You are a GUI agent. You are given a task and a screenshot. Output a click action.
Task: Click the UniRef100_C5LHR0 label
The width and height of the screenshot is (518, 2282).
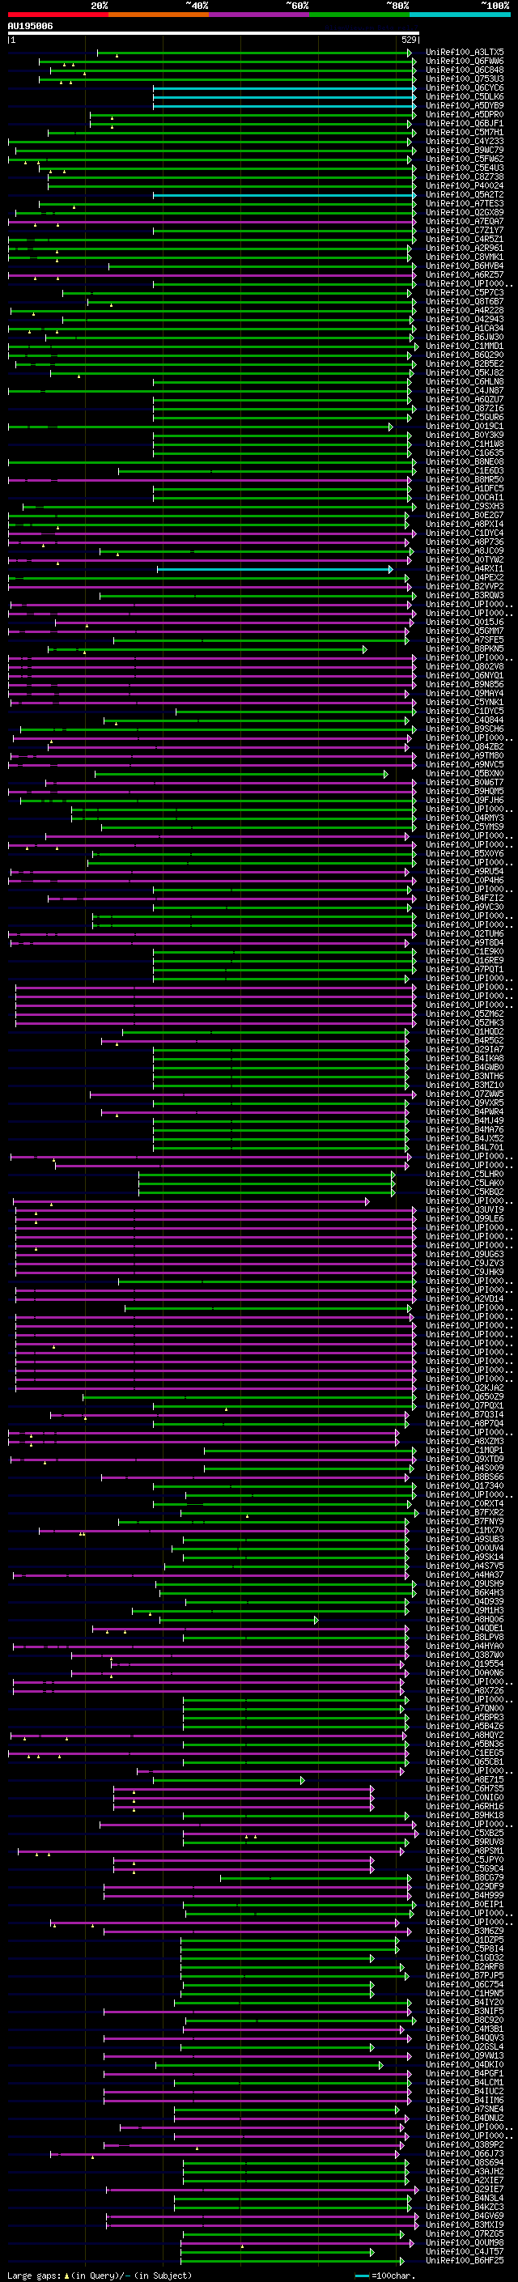pos(465,1175)
